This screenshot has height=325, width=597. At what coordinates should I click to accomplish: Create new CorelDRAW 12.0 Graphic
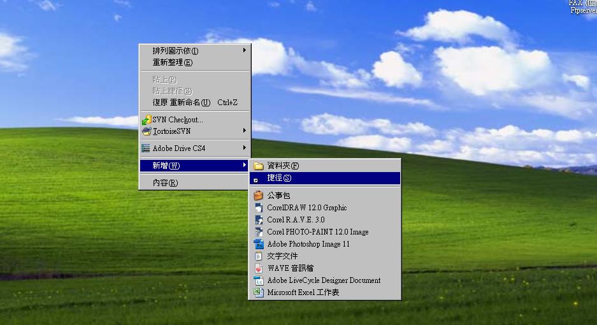click(325, 208)
